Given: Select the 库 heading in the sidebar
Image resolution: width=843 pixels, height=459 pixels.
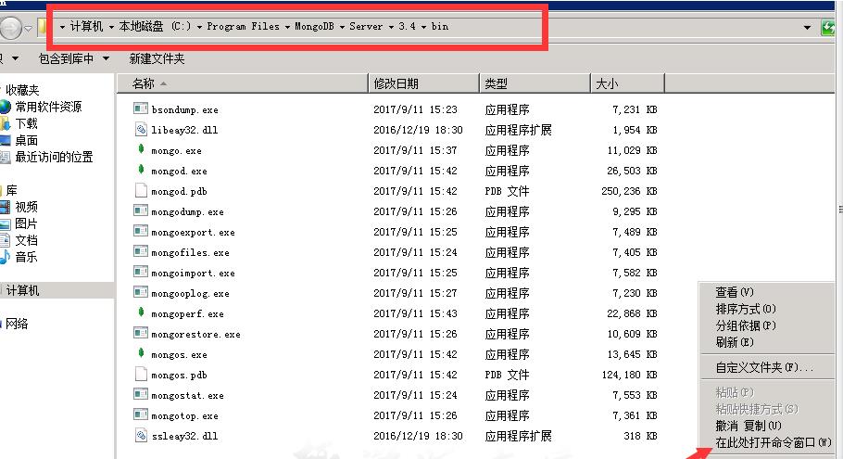Looking at the screenshot, I should click(12, 190).
